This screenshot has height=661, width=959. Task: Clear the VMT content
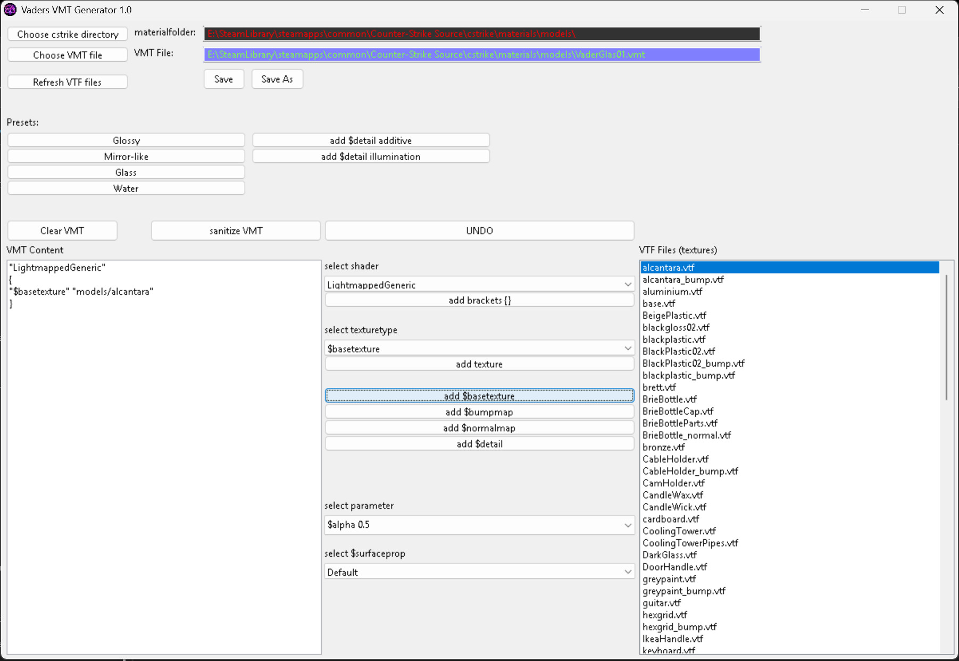pyautogui.click(x=62, y=230)
